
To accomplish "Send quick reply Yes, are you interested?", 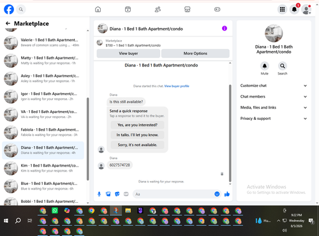I will coord(137,125).
